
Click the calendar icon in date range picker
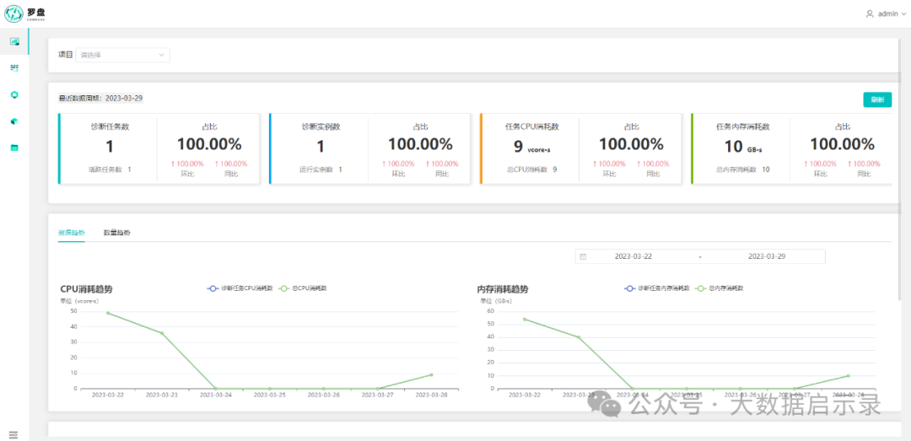pyautogui.click(x=584, y=256)
